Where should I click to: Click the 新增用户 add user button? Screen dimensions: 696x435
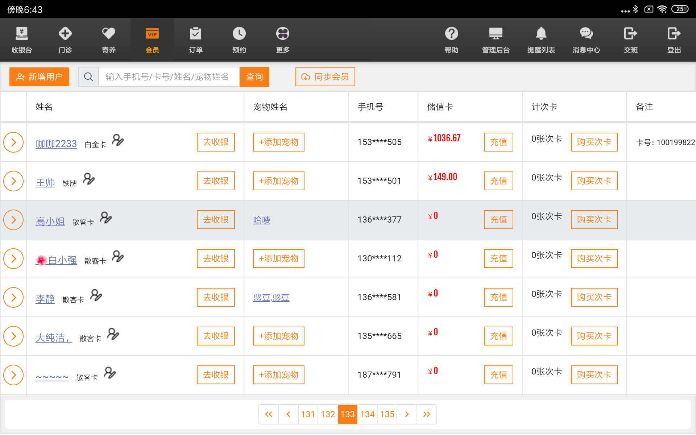[x=39, y=77]
